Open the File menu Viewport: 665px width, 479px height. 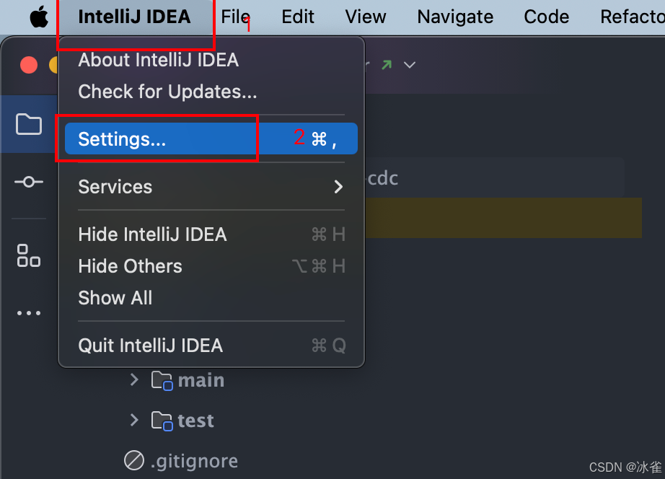coord(235,17)
